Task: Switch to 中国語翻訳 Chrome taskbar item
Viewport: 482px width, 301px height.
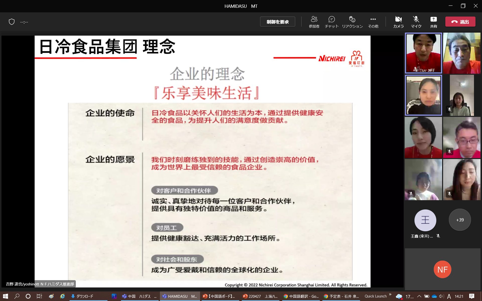Action: 301,296
